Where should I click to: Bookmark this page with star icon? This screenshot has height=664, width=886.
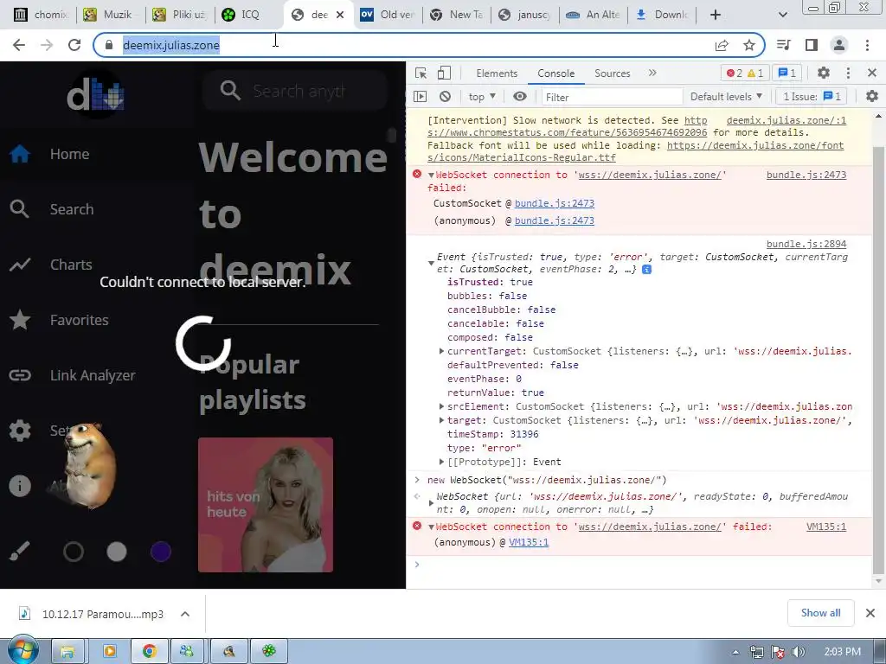click(x=749, y=45)
